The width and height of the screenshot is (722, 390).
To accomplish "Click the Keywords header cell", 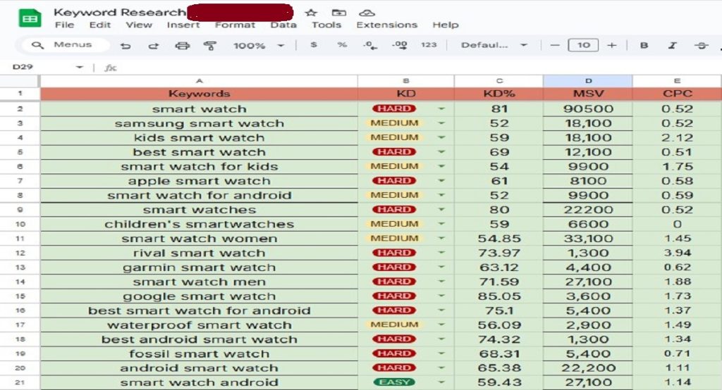I will pos(199,94).
